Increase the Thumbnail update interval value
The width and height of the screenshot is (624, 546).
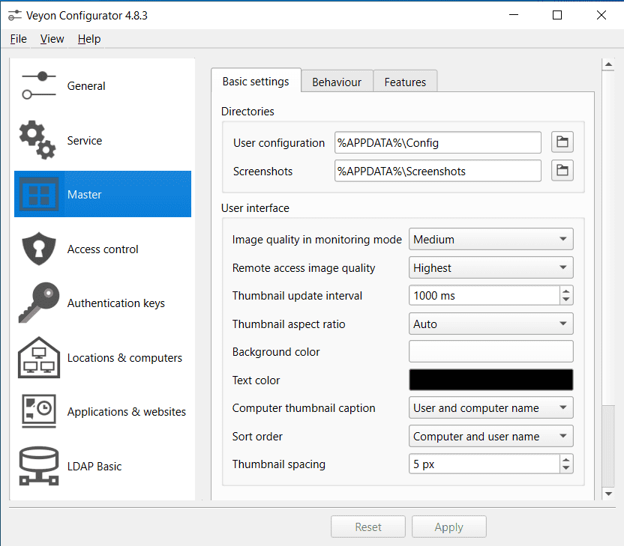[566, 291]
